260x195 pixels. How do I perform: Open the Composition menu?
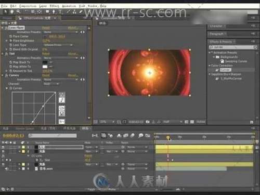[28, 6]
